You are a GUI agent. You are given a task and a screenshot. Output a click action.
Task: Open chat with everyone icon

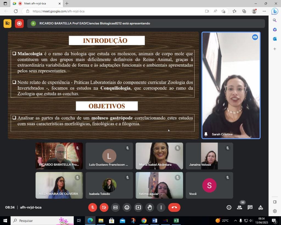pyautogui.click(x=250, y=208)
